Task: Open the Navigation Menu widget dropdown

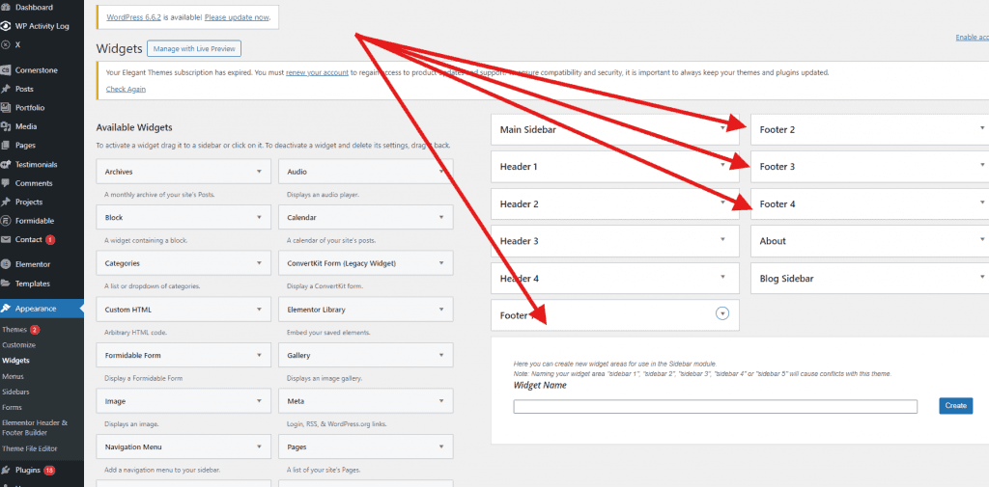Action: [x=259, y=446]
